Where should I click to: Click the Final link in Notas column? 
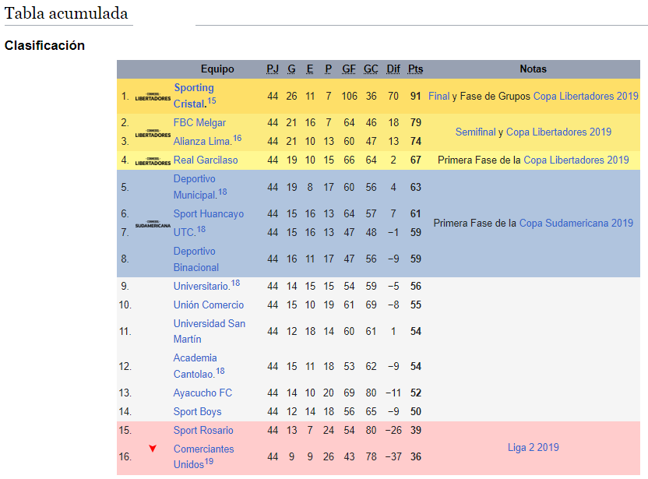tap(439, 97)
